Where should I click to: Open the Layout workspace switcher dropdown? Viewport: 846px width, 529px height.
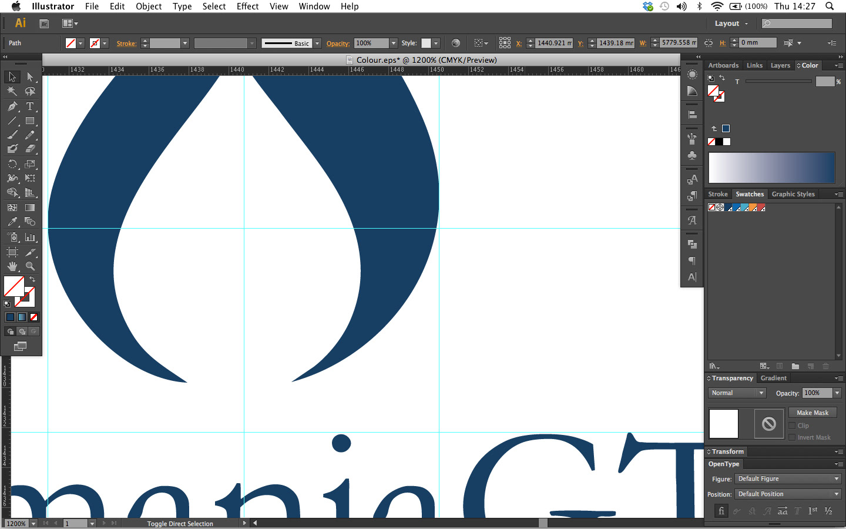731,24
